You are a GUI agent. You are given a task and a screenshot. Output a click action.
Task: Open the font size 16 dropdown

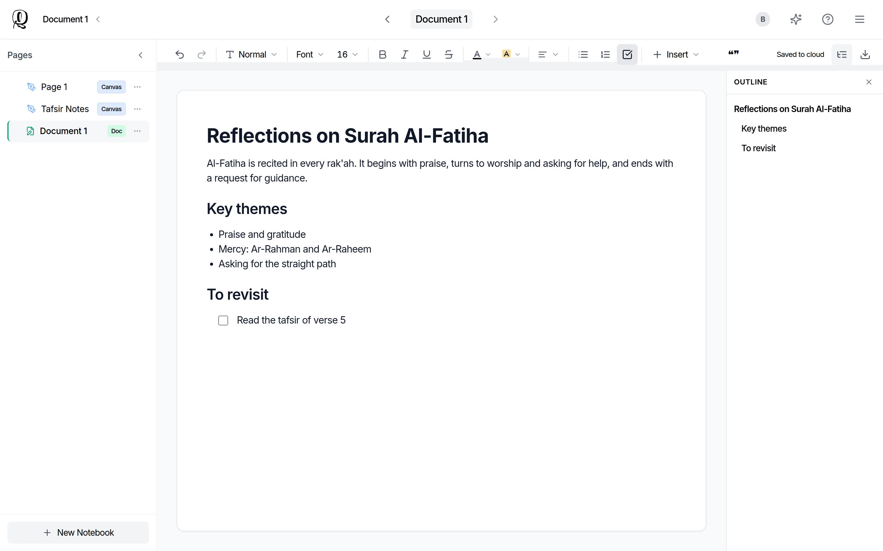(347, 55)
